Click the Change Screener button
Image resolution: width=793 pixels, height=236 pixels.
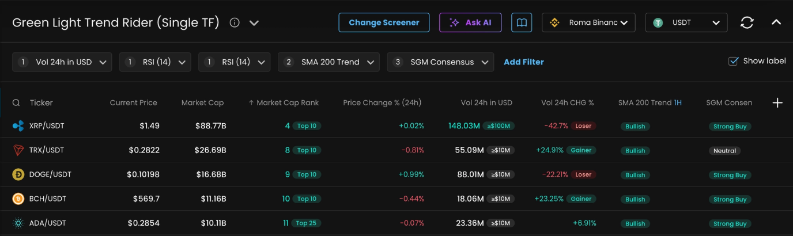[384, 22]
